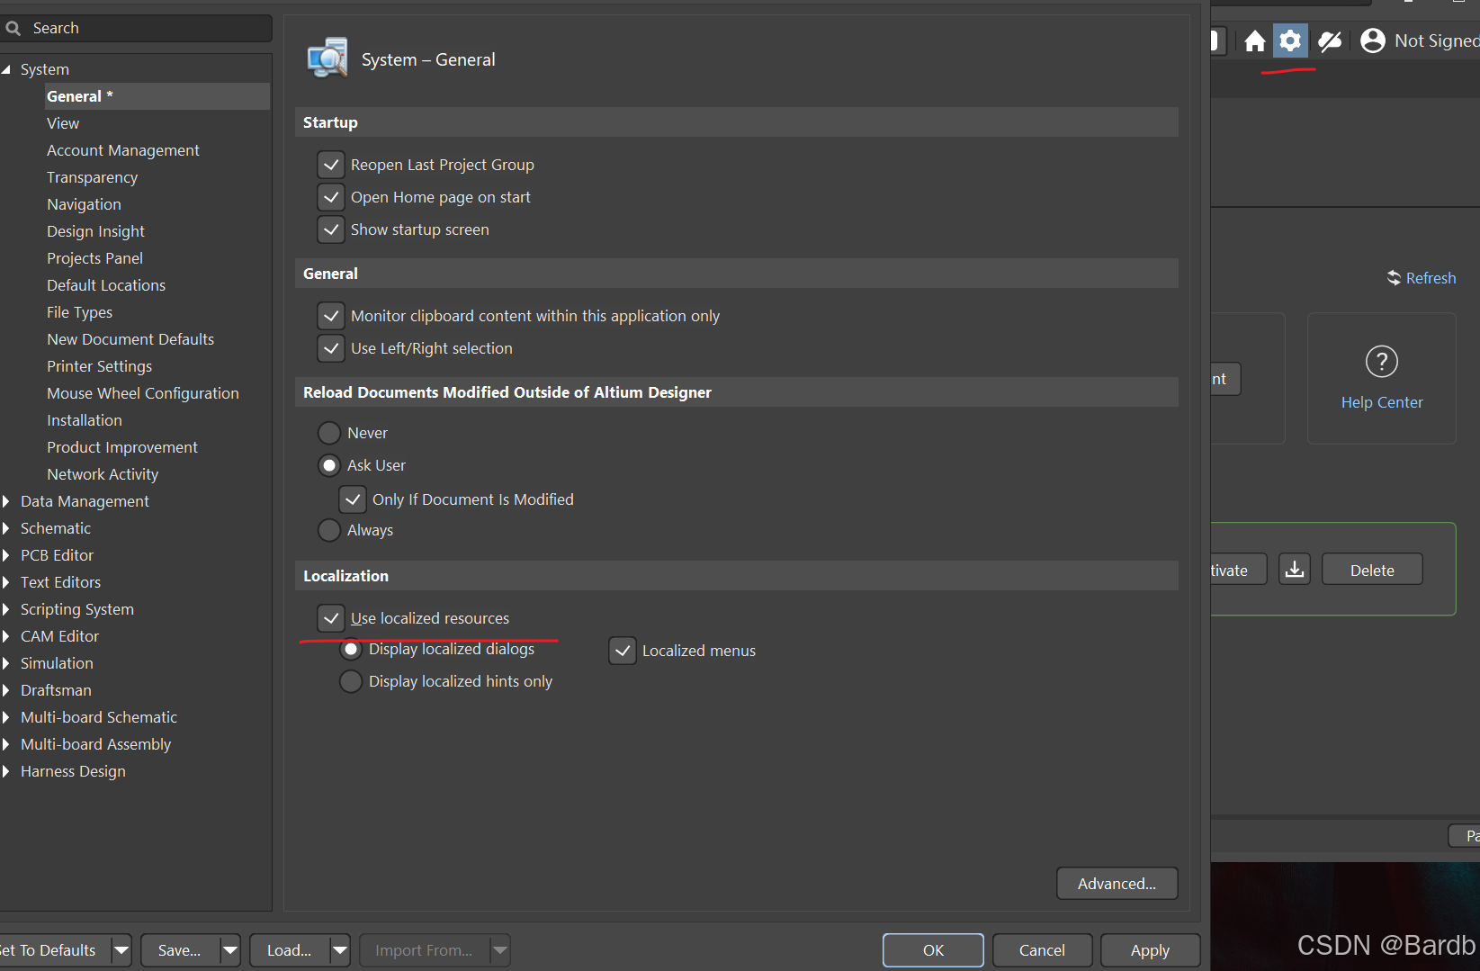Image resolution: width=1480 pixels, height=971 pixels.
Task: Expand the Simulation category
Action: point(6,663)
